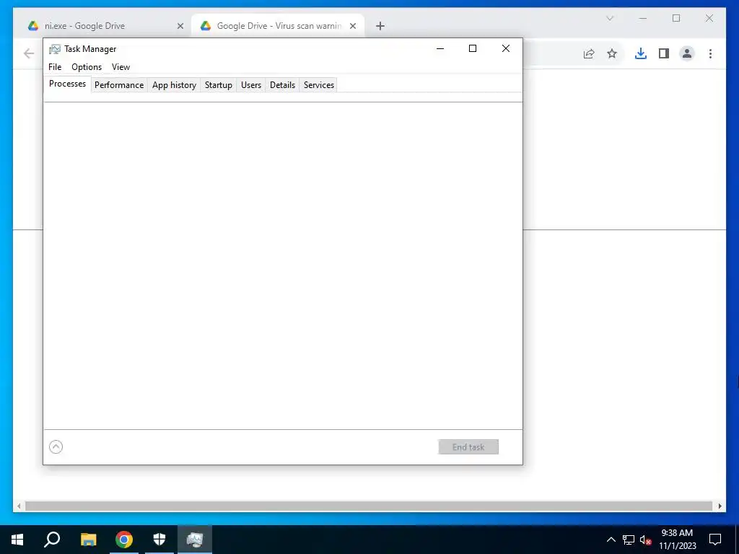739x554 pixels.
Task: Open the View menu in Task Manager
Action: pyautogui.click(x=121, y=67)
